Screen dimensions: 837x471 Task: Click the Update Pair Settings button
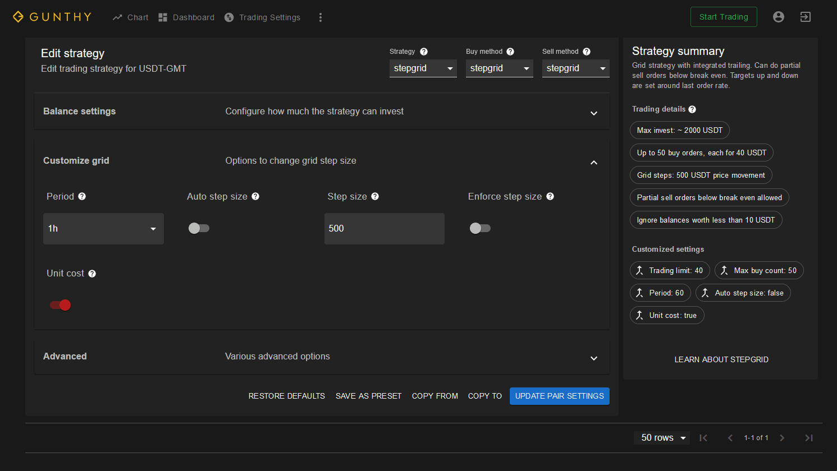tap(559, 396)
